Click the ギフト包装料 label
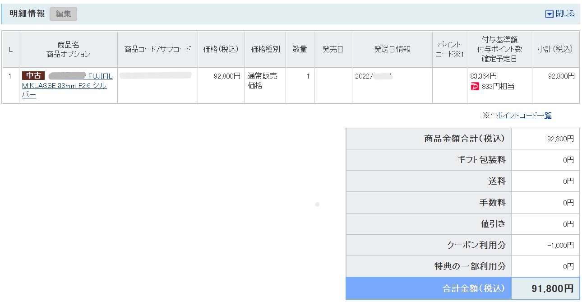The height and width of the screenshot is (302, 582). click(x=481, y=160)
